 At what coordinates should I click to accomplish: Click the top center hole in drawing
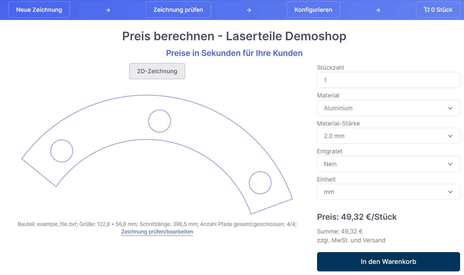coord(160,121)
